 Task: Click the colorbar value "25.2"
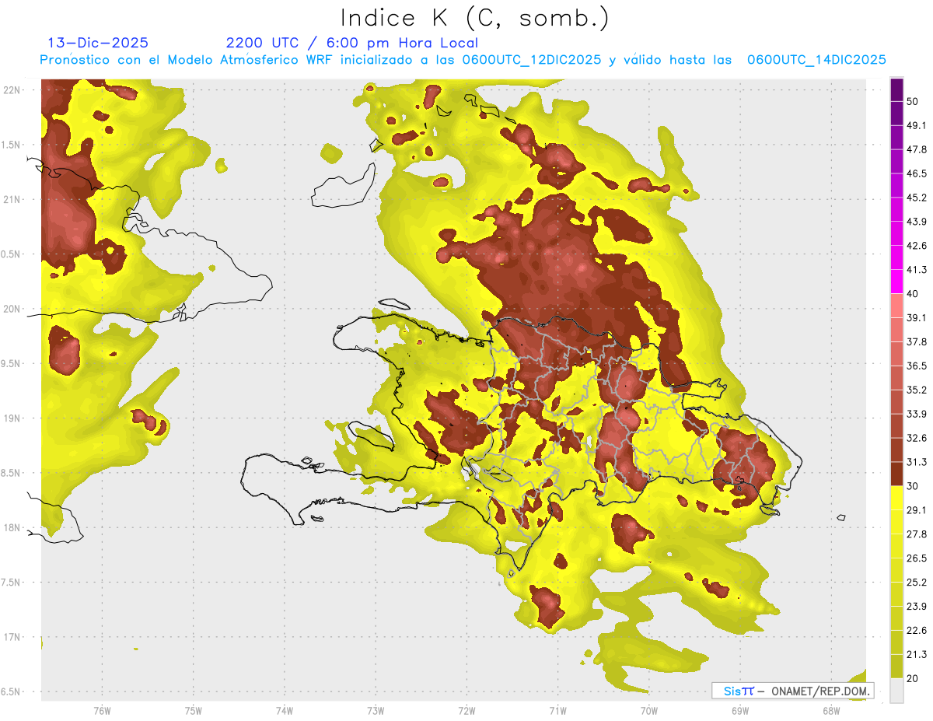(x=917, y=582)
